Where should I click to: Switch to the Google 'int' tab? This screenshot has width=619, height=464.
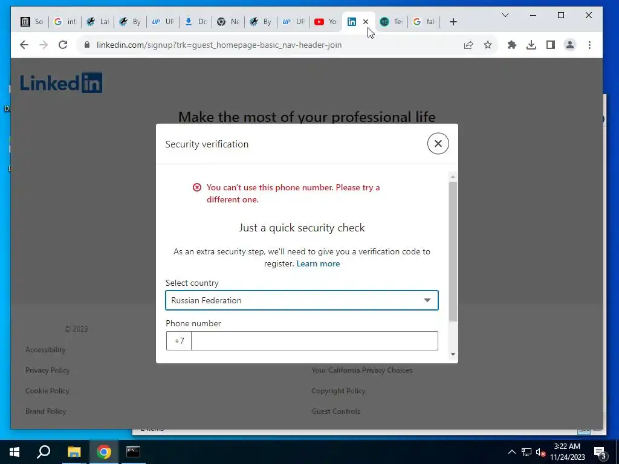[x=65, y=22]
